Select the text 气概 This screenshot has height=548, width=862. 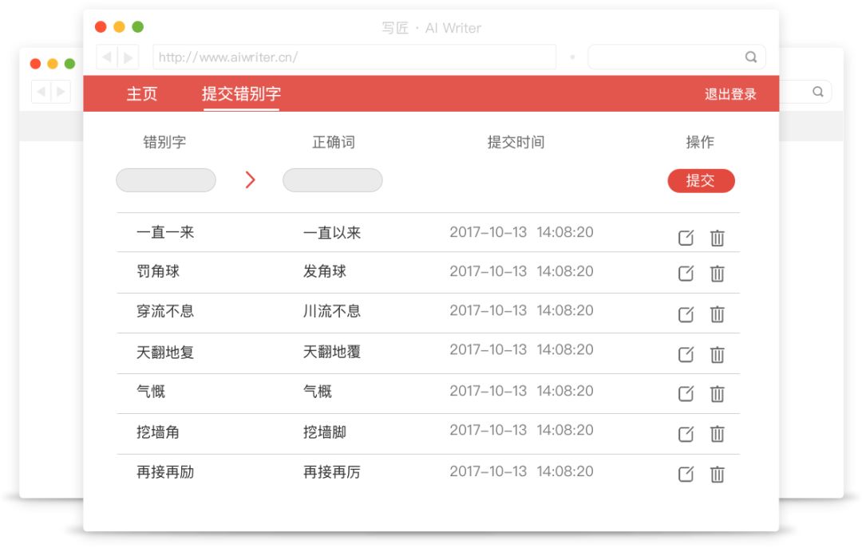point(317,392)
